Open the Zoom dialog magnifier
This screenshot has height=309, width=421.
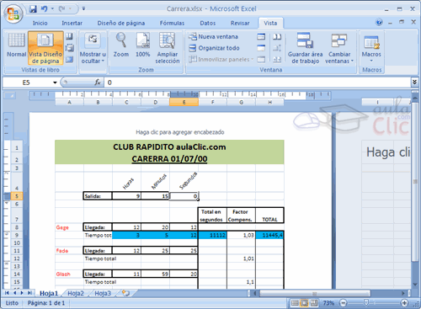click(121, 45)
